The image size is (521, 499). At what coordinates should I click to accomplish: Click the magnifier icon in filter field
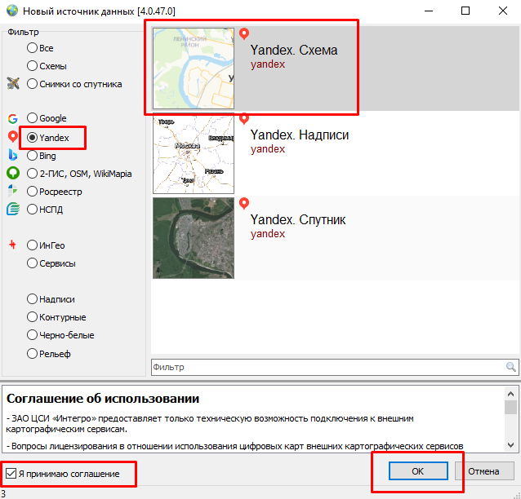tap(510, 367)
